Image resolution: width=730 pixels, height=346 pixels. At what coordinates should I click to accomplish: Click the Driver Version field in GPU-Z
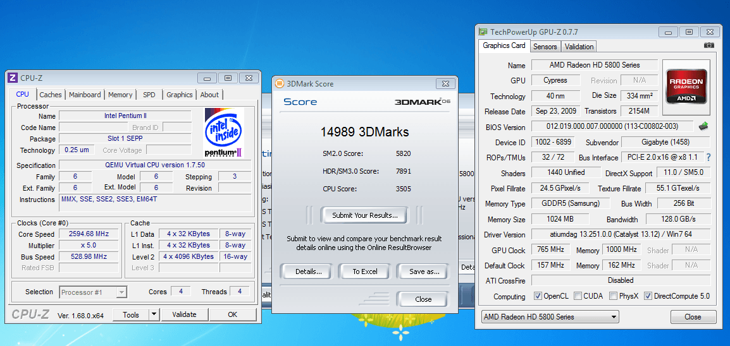621,234
